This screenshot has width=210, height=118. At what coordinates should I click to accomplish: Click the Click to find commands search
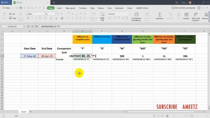tap(183, 8)
